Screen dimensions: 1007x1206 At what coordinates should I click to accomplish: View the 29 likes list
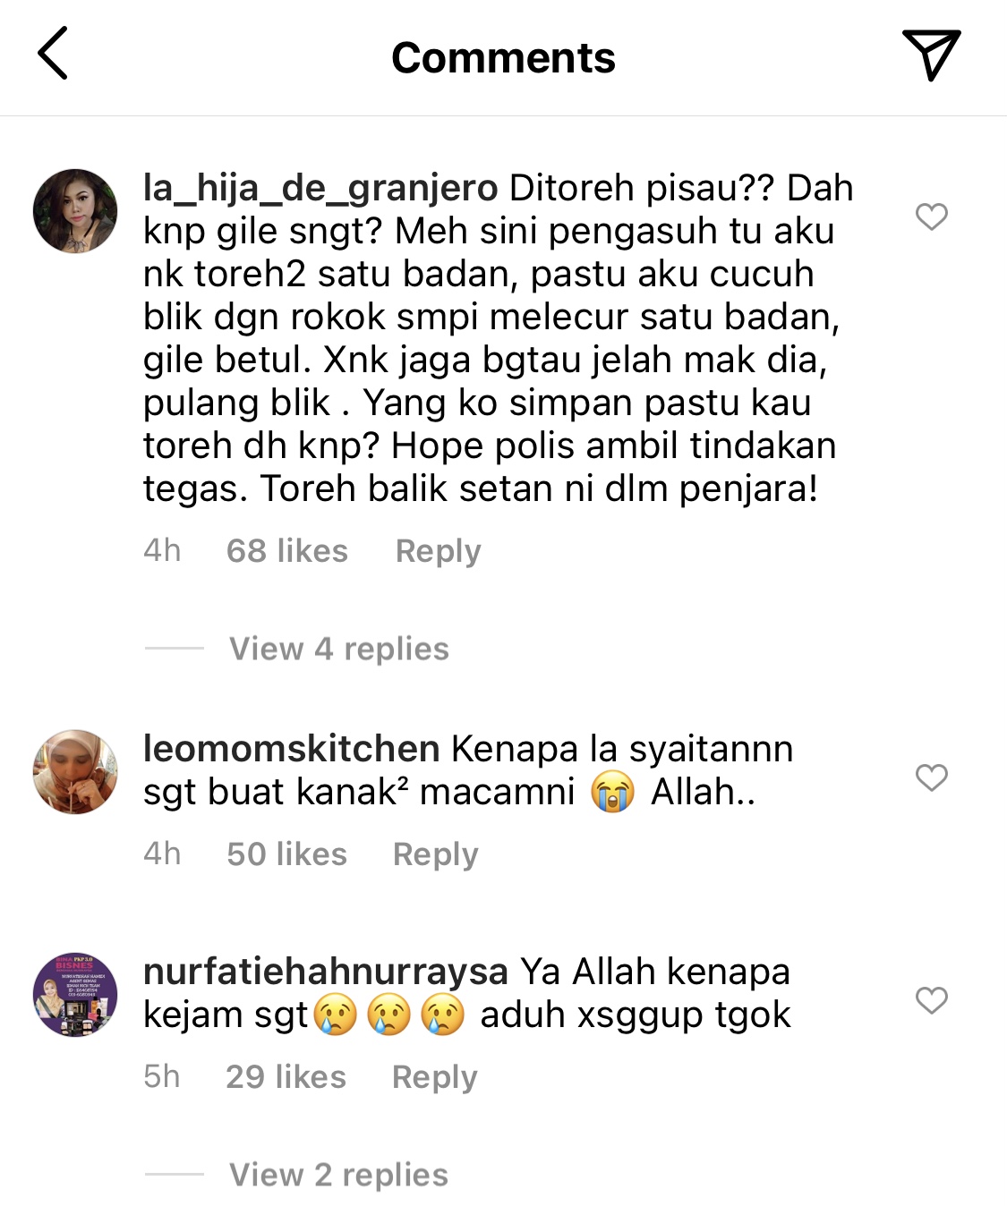click(x=286, y=1077)
